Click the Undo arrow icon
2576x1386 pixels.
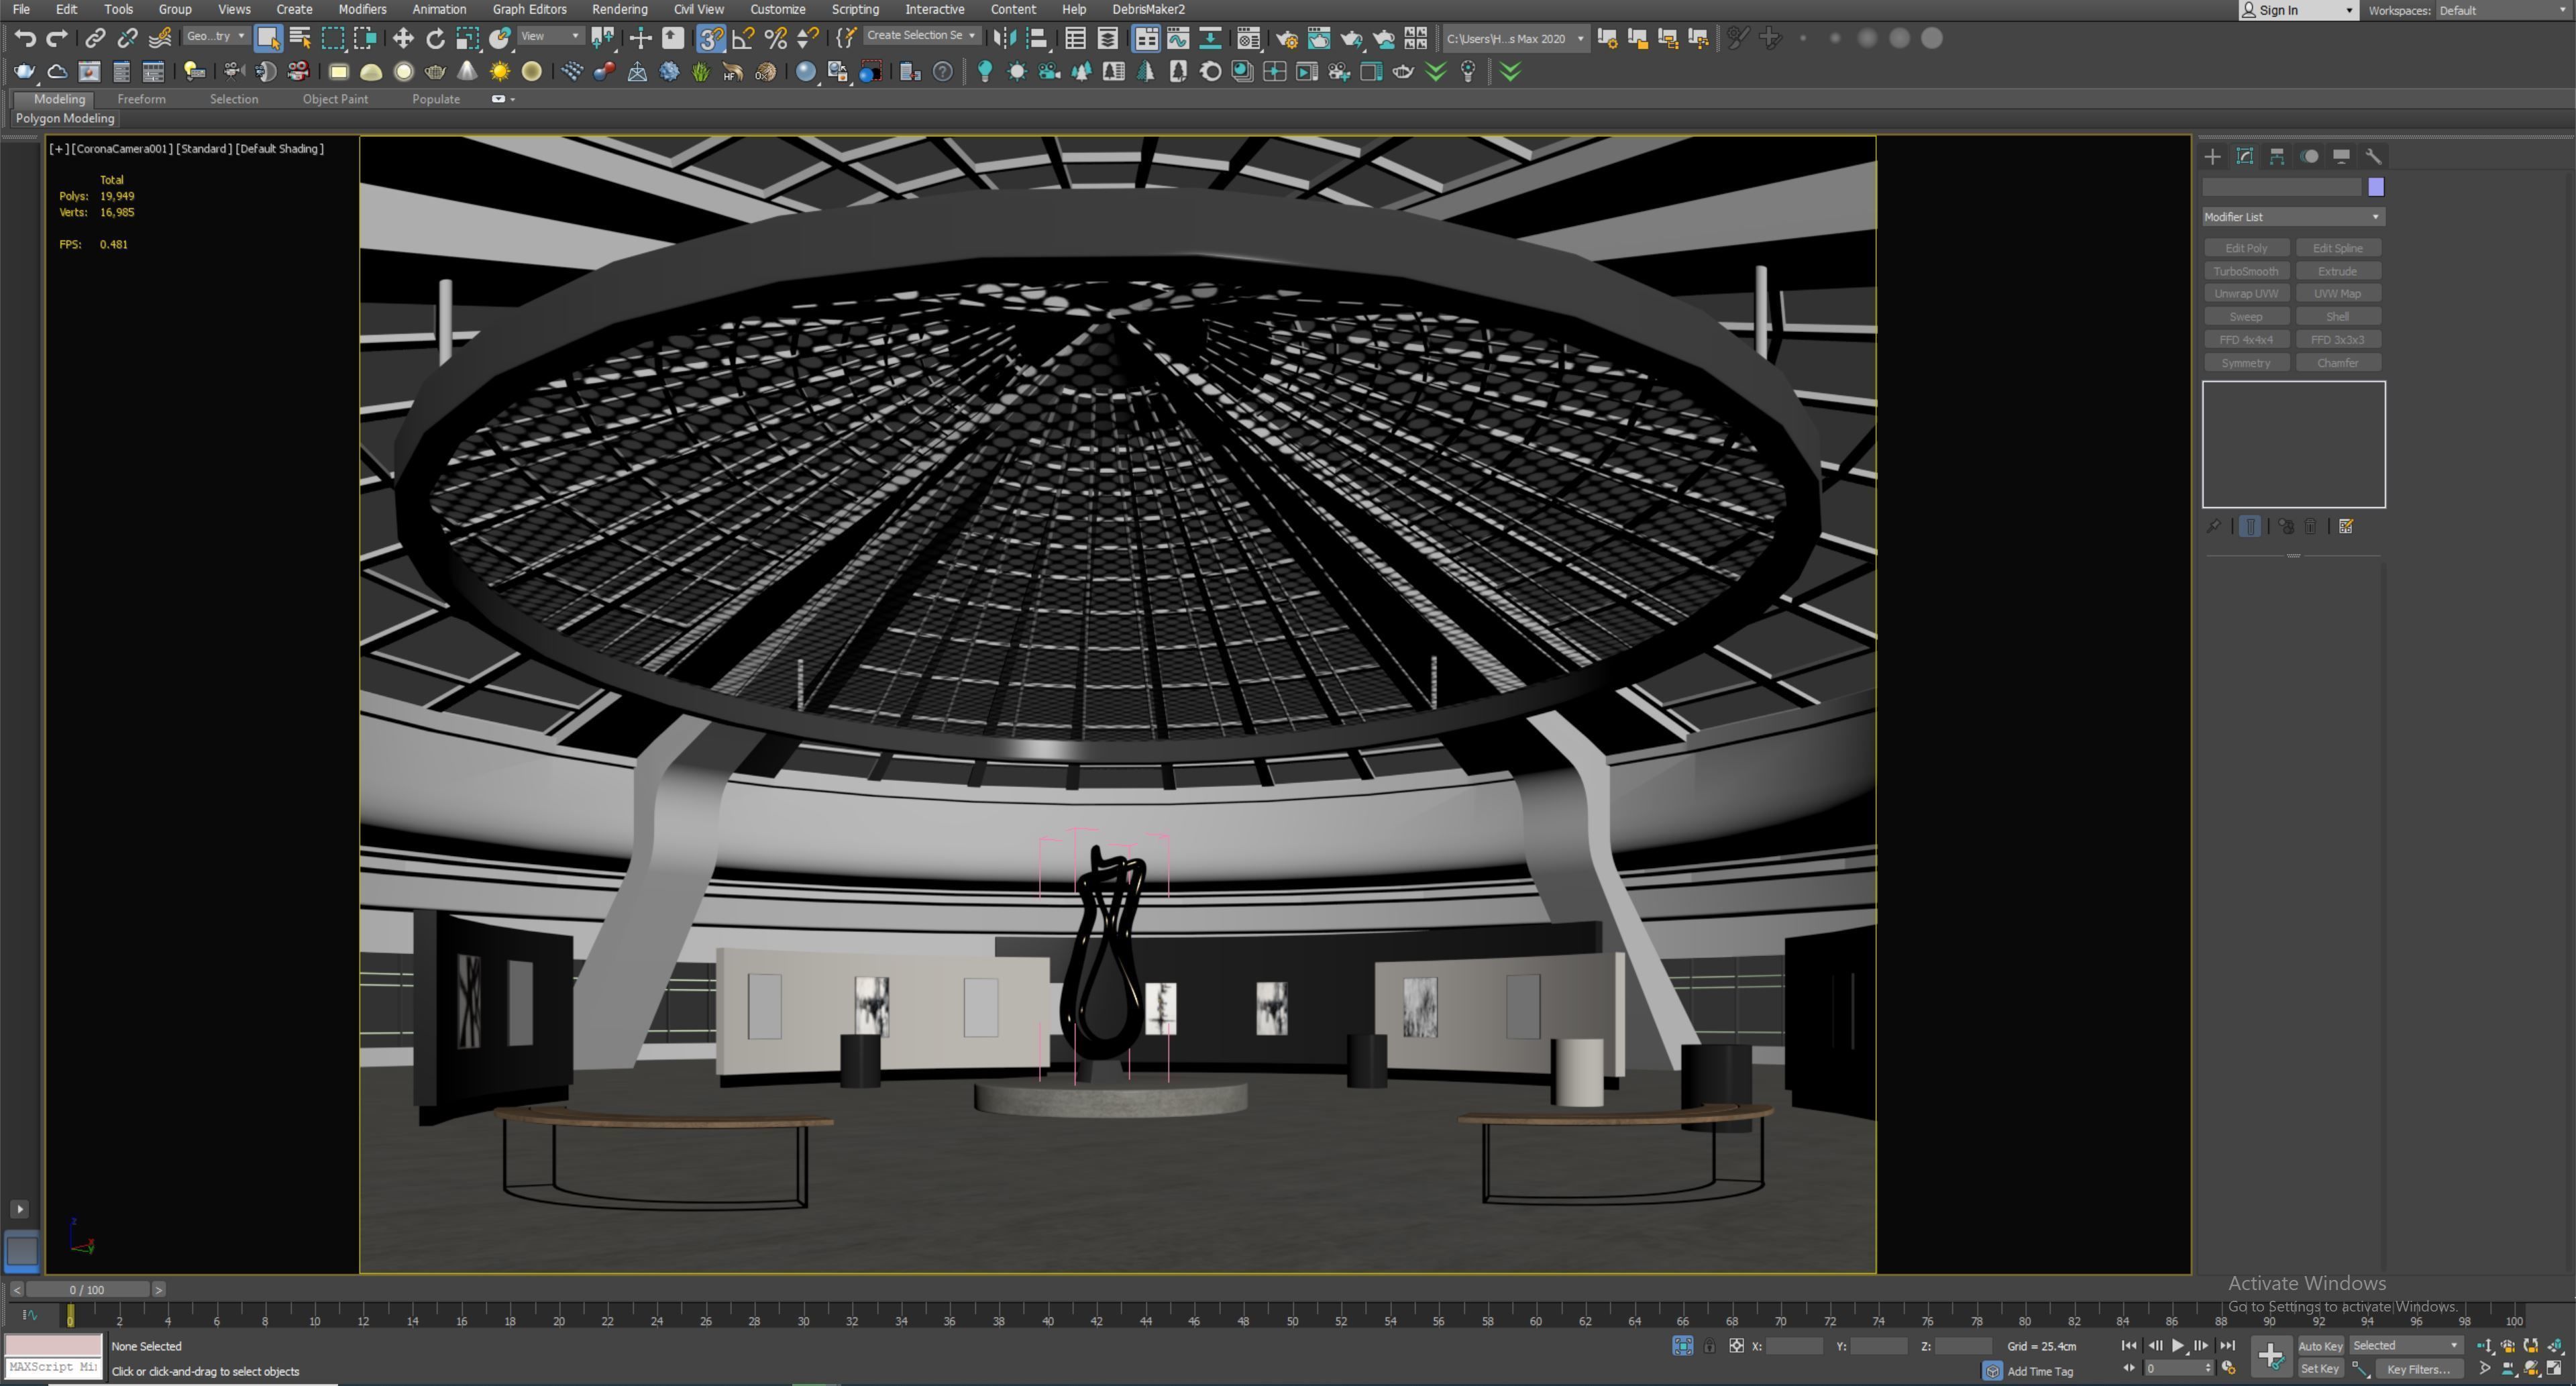[x=25, y=38]
